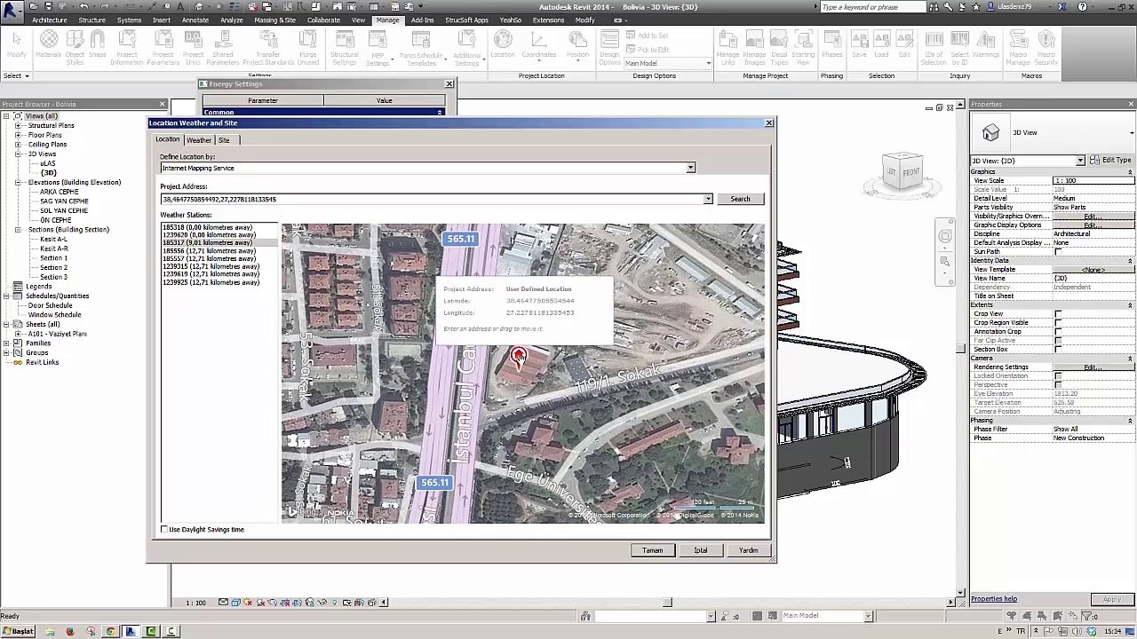Click the Tamam button
Viewport: 1137px width, 639px height.
[x=653, y=550]
